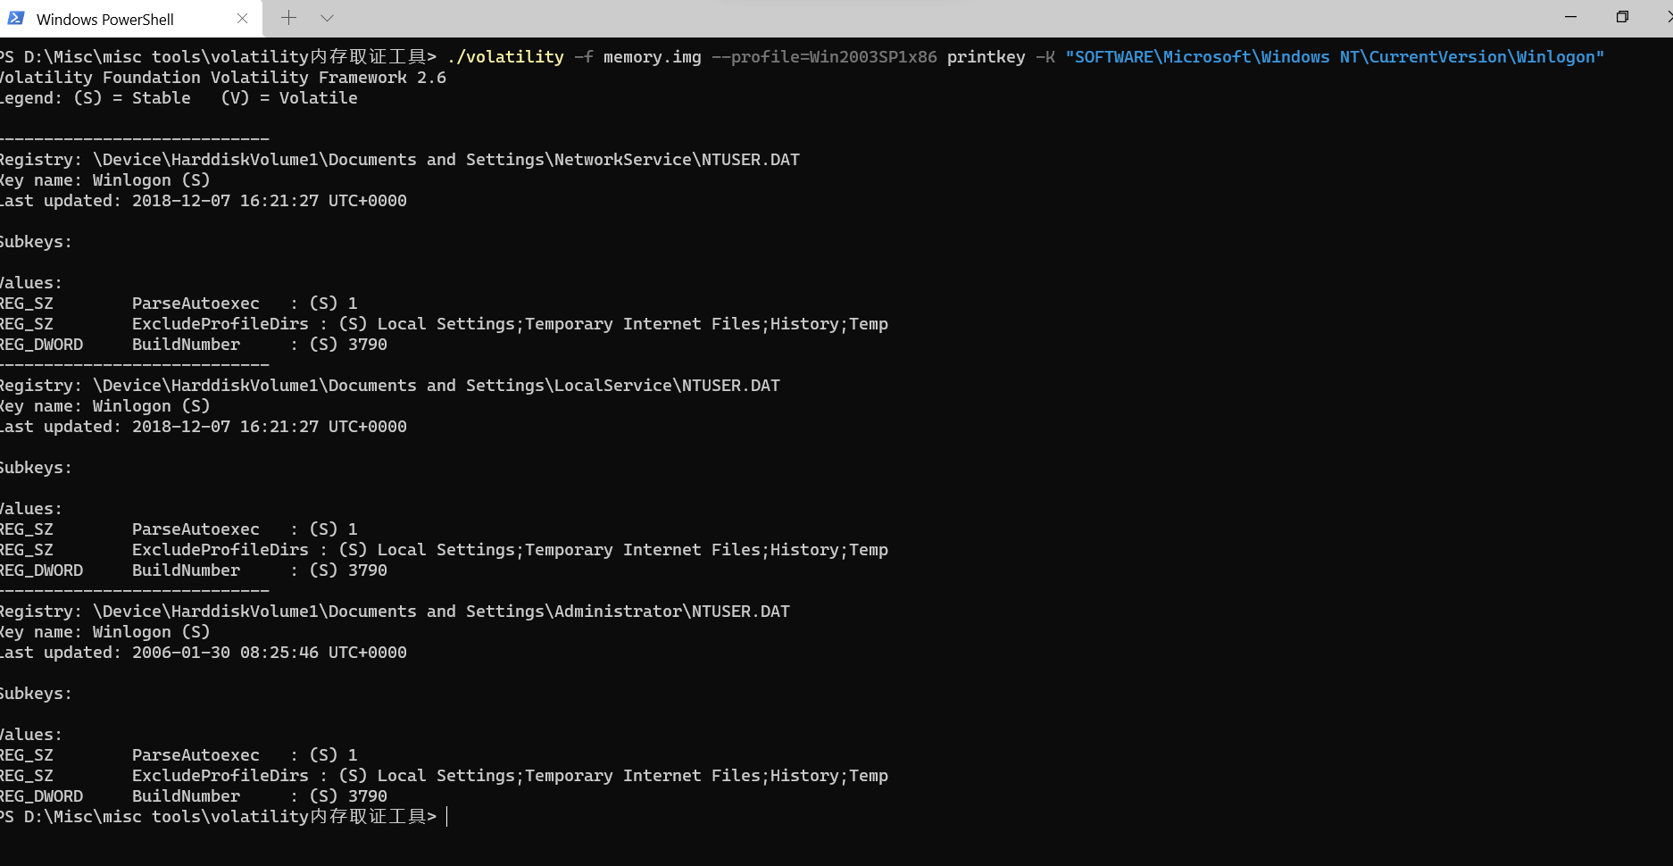Screen dimensions: 1673x866
Task: Click the empty title bar drag area
Action: (893, 17)
